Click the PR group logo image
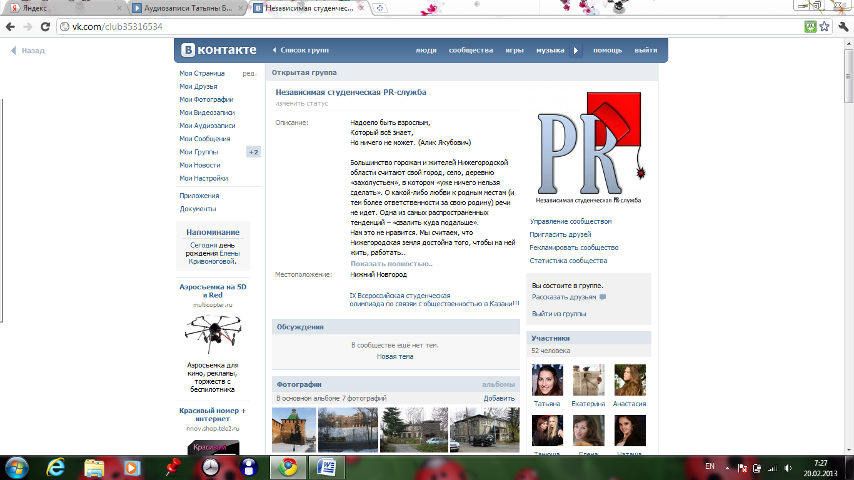The image size is (854, 480). point(589,147)
